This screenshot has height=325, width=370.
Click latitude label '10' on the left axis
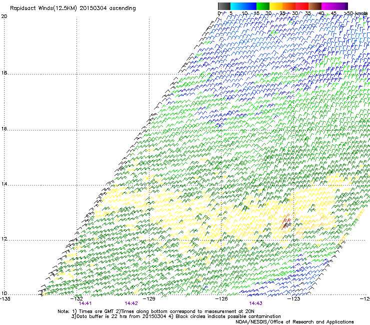coord(4,293)
